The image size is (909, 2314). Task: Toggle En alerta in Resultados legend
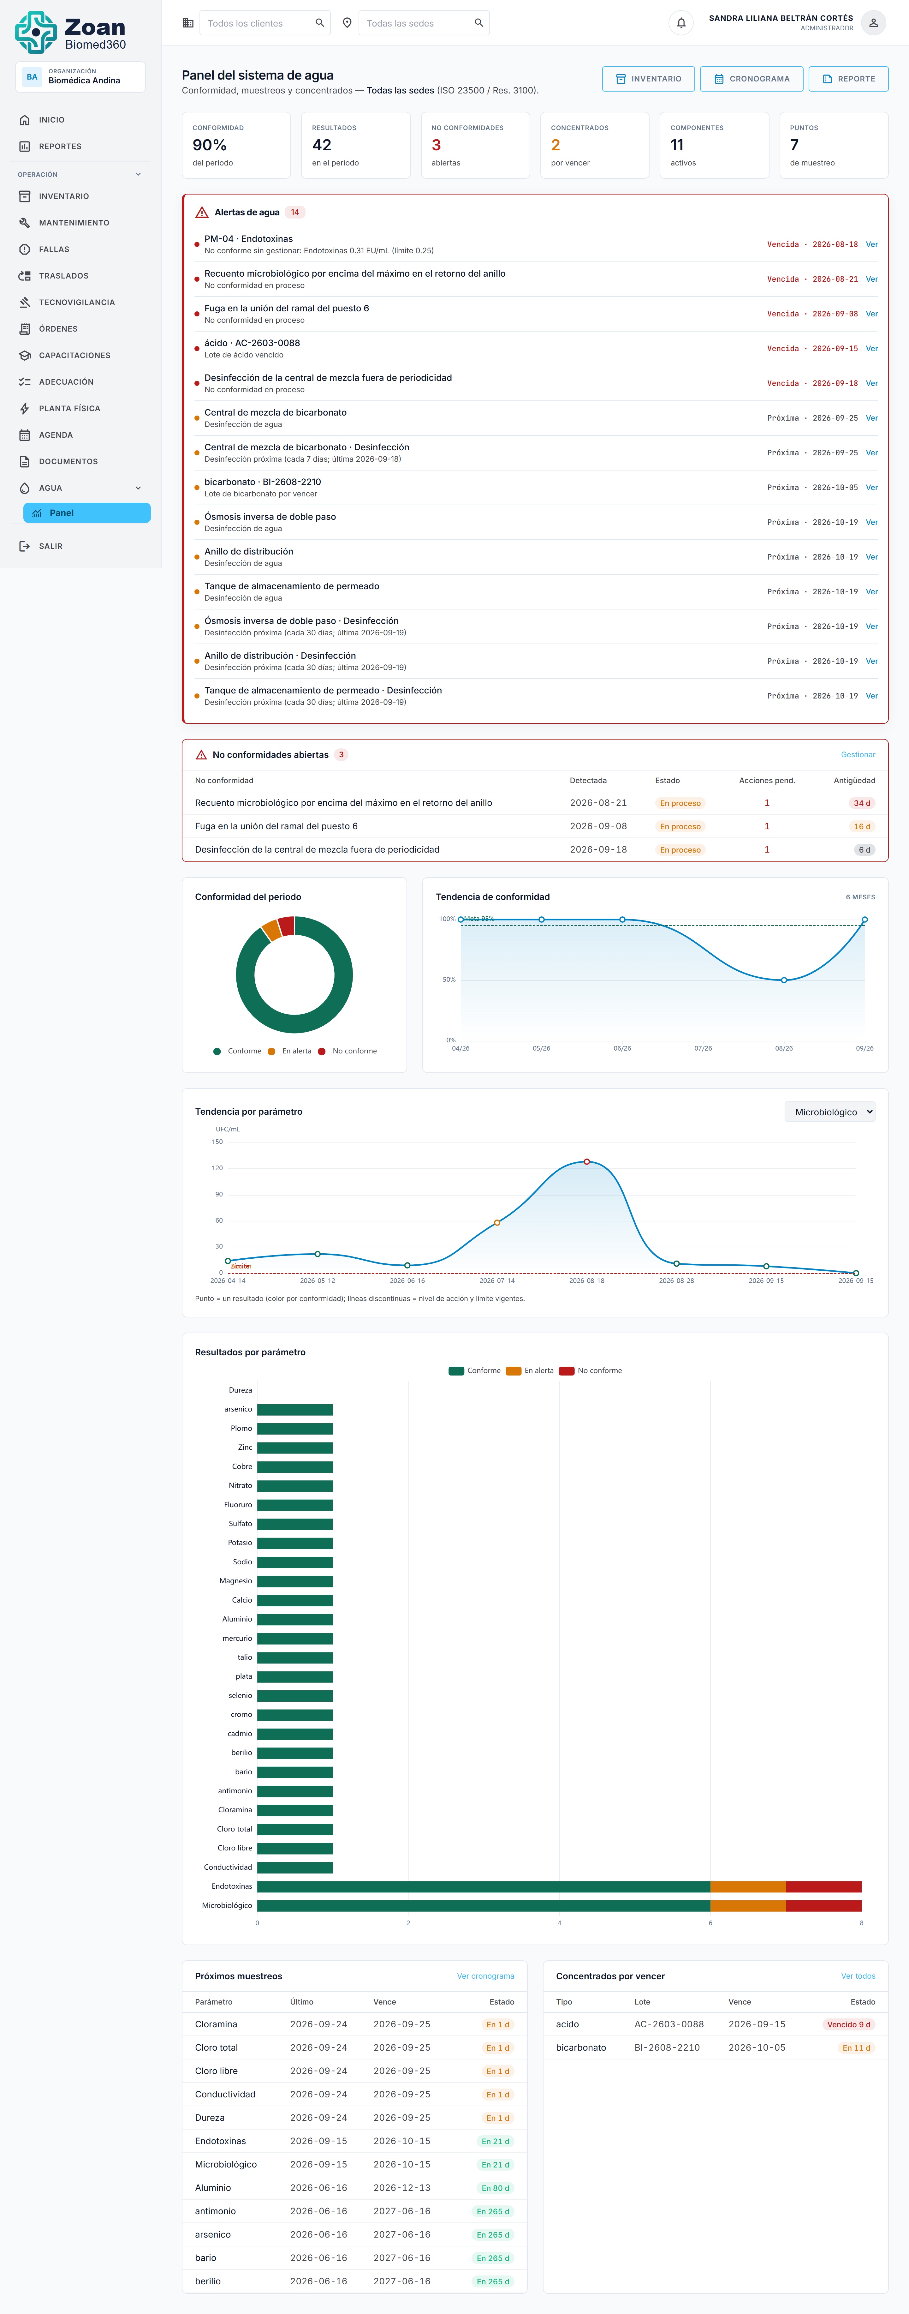(530, 1371)
